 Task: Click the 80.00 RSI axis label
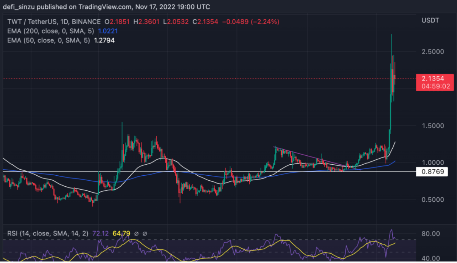click(431, 234)
